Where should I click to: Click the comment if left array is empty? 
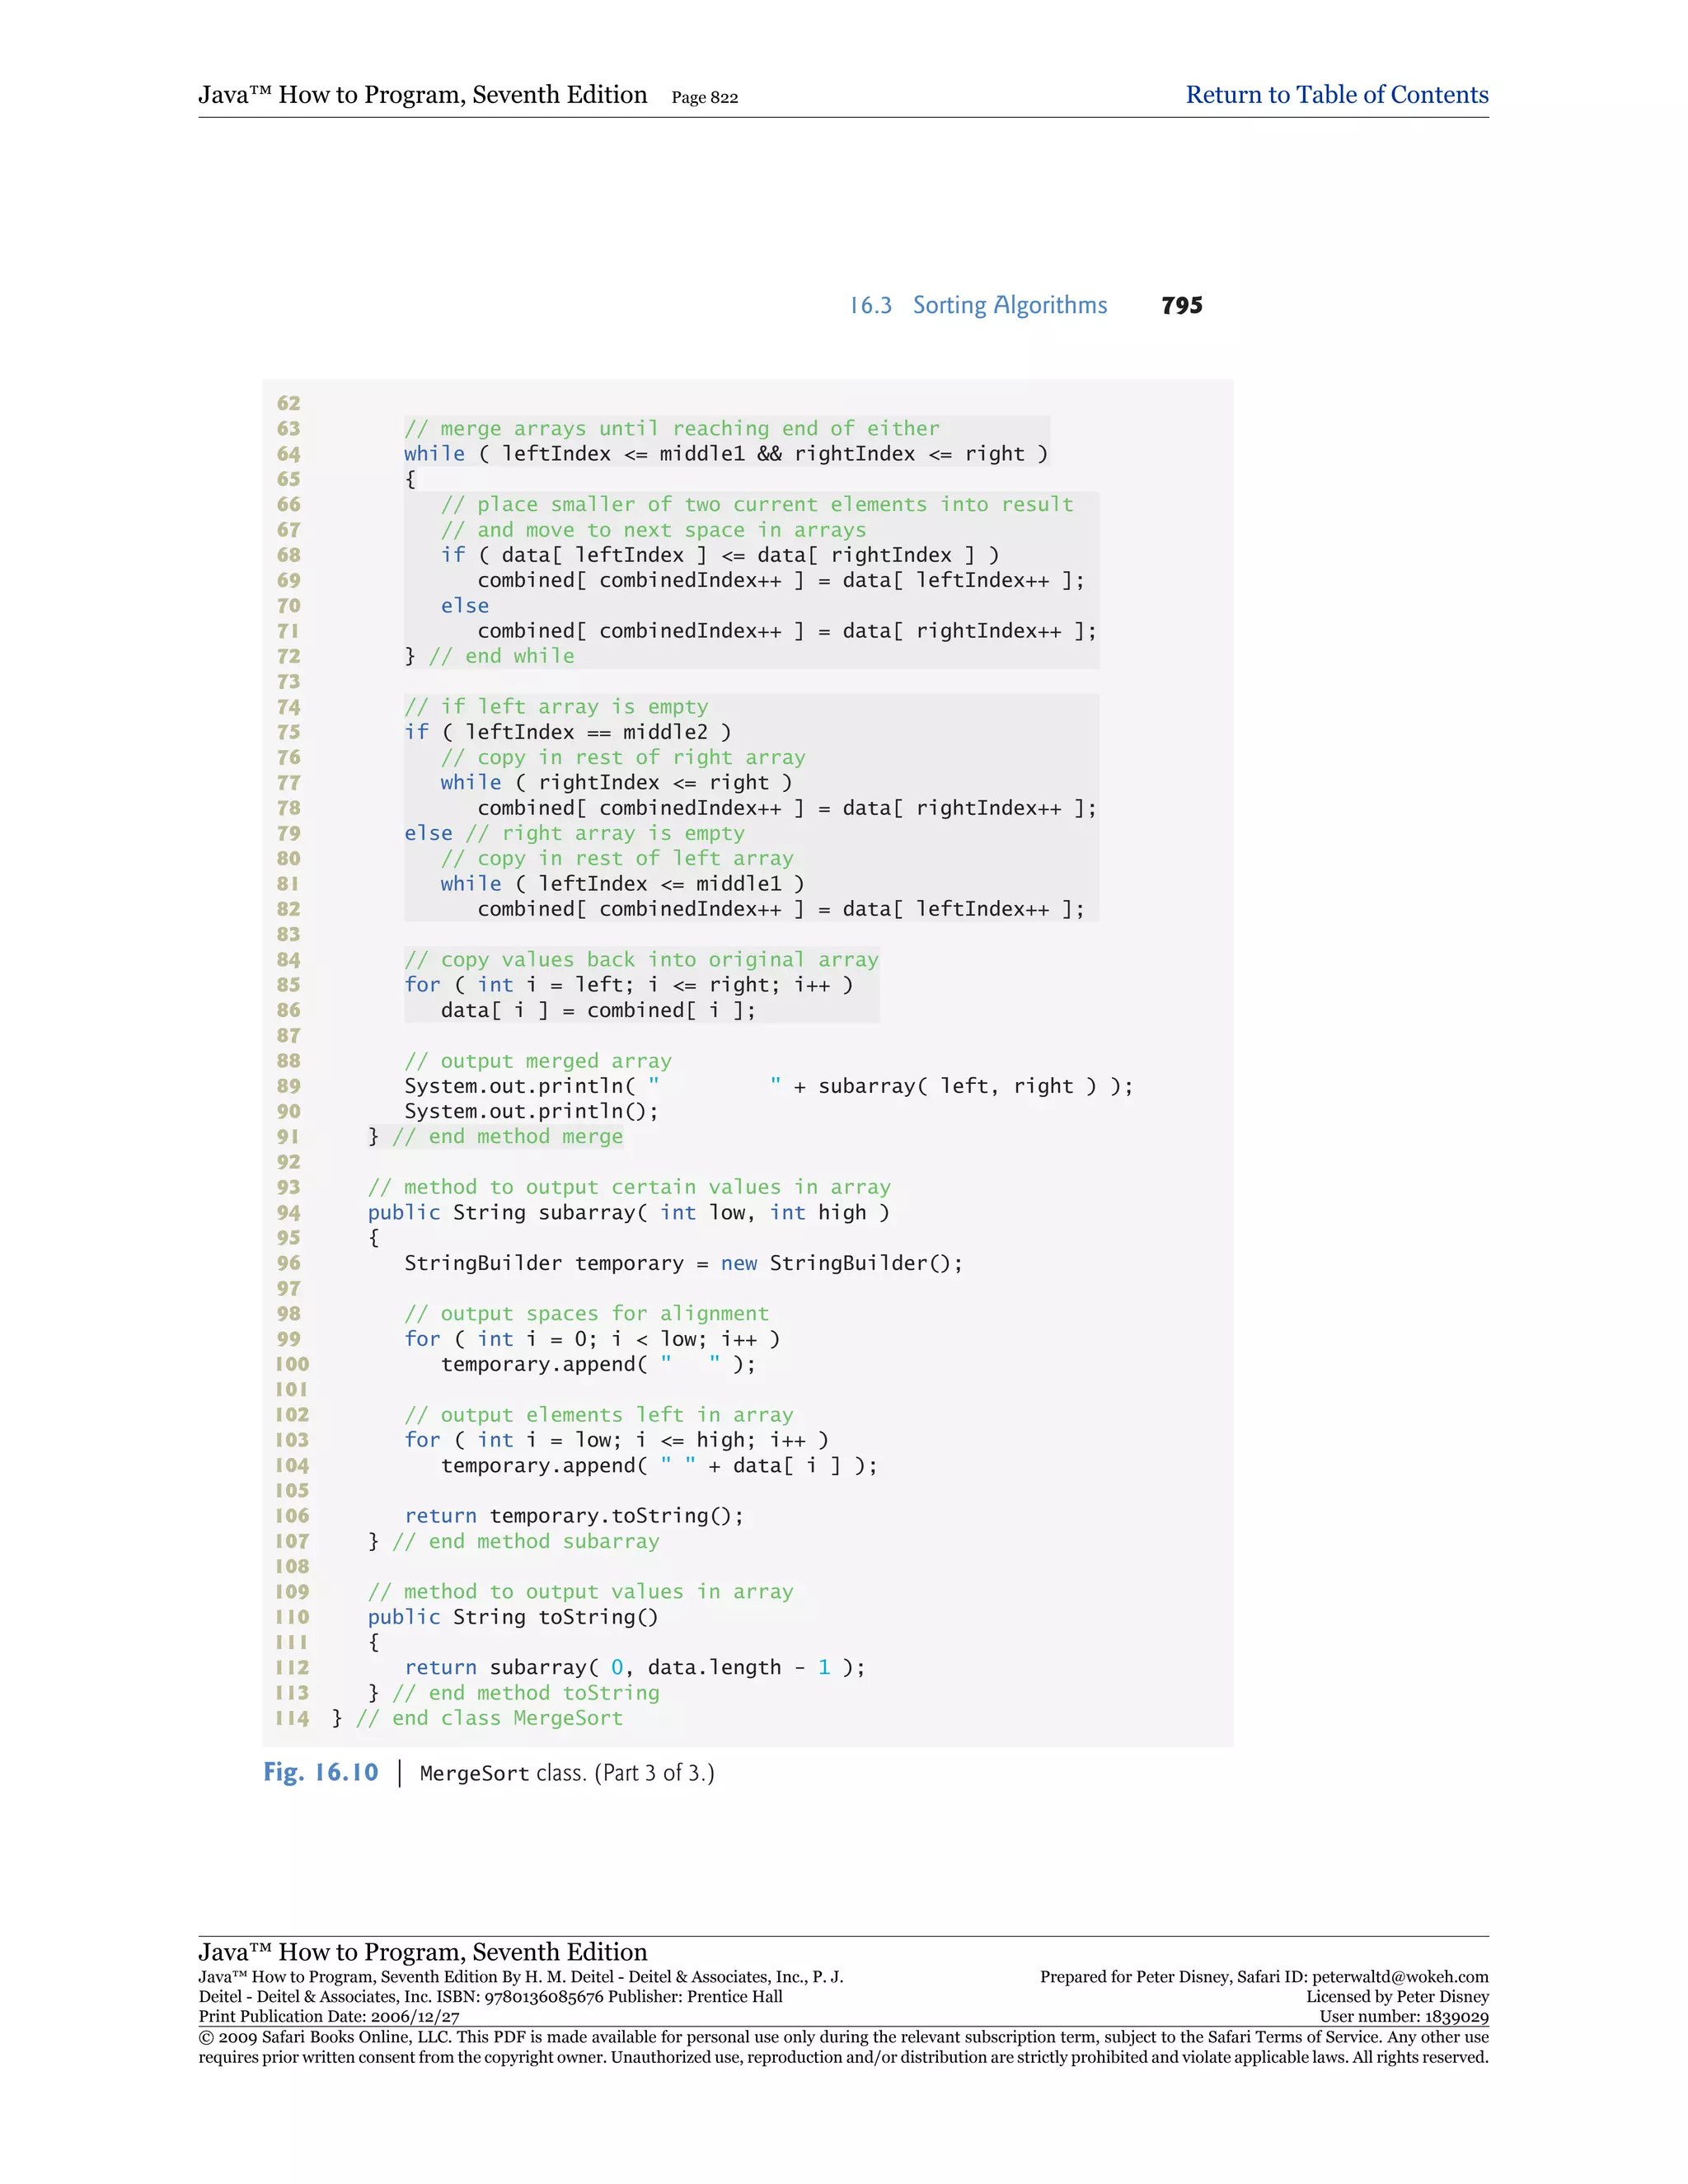point(556,707)
